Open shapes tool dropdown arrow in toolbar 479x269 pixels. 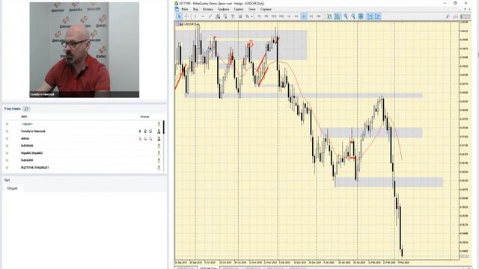pos(251,16)
